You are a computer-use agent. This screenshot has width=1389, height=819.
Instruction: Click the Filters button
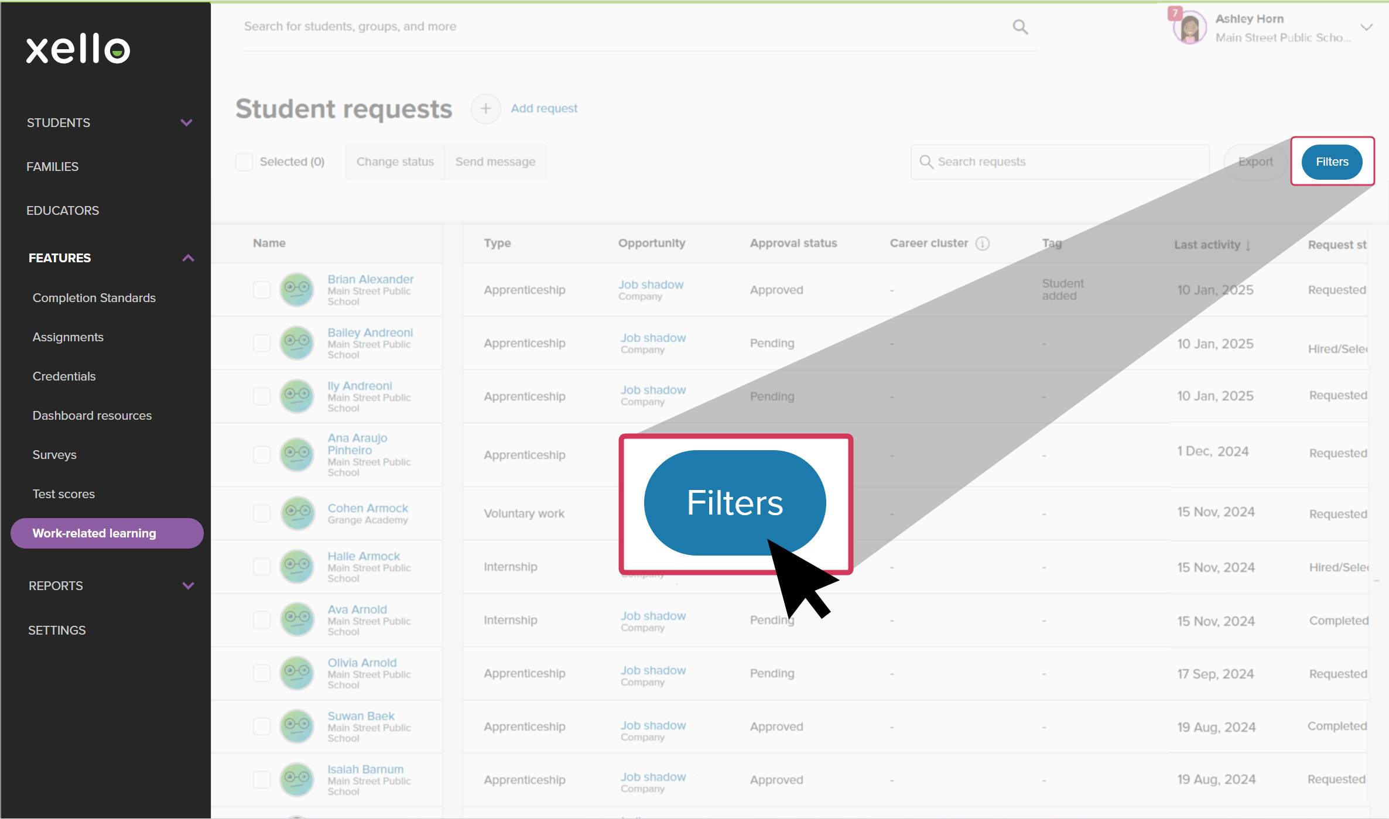click(x=1332, y=162)
